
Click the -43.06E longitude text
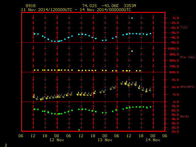[110, 6]
